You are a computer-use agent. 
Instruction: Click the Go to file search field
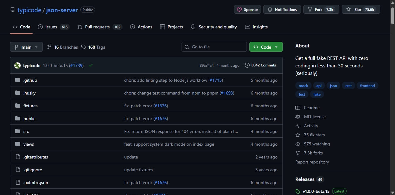(214, 47)
